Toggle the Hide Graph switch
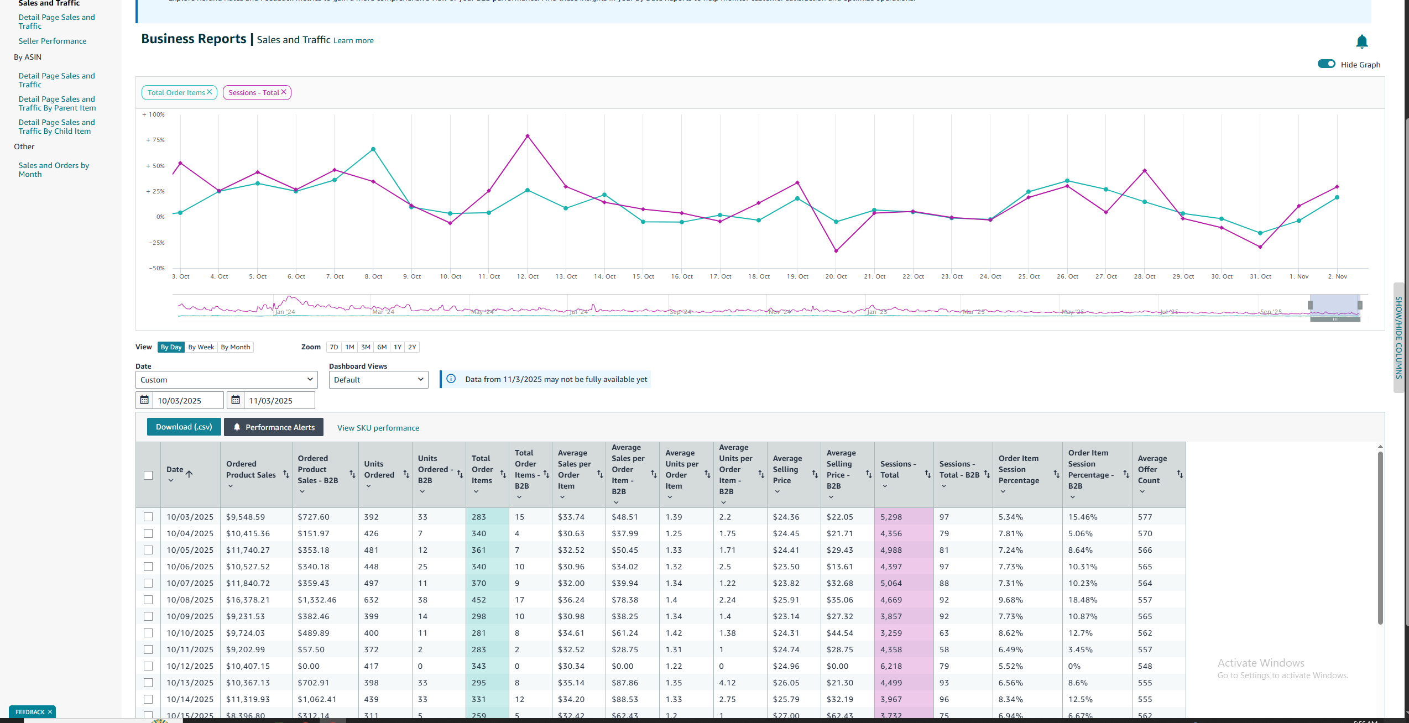Screen dimensions: 1409x723 point(1326,64)
